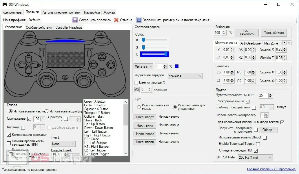Click the red X cancel icon

point(116,20)
